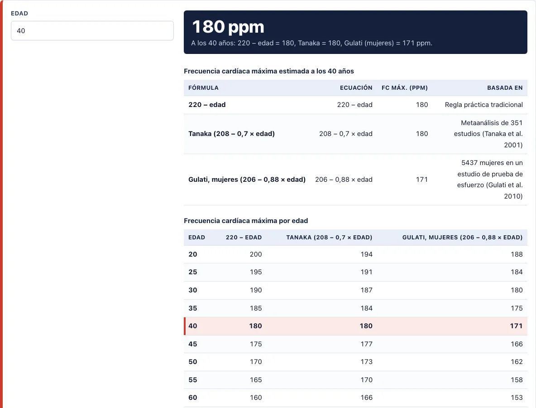Click value 190 in the age 30 row
536x408 pixels.
[256, 290]
